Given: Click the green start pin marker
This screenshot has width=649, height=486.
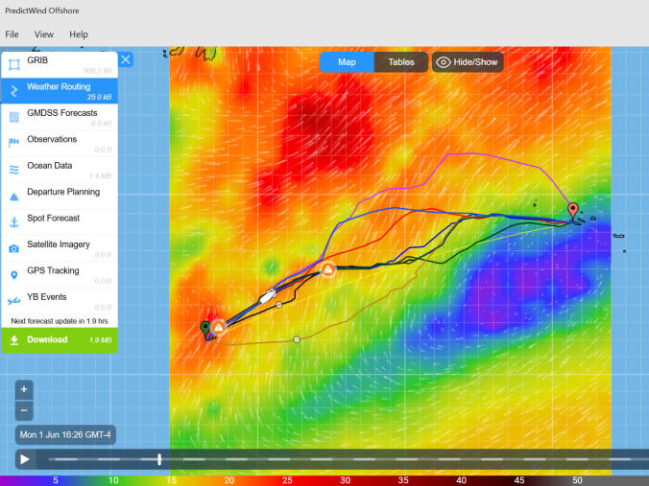Looking at the screenshot, I should tap(205, 329).
